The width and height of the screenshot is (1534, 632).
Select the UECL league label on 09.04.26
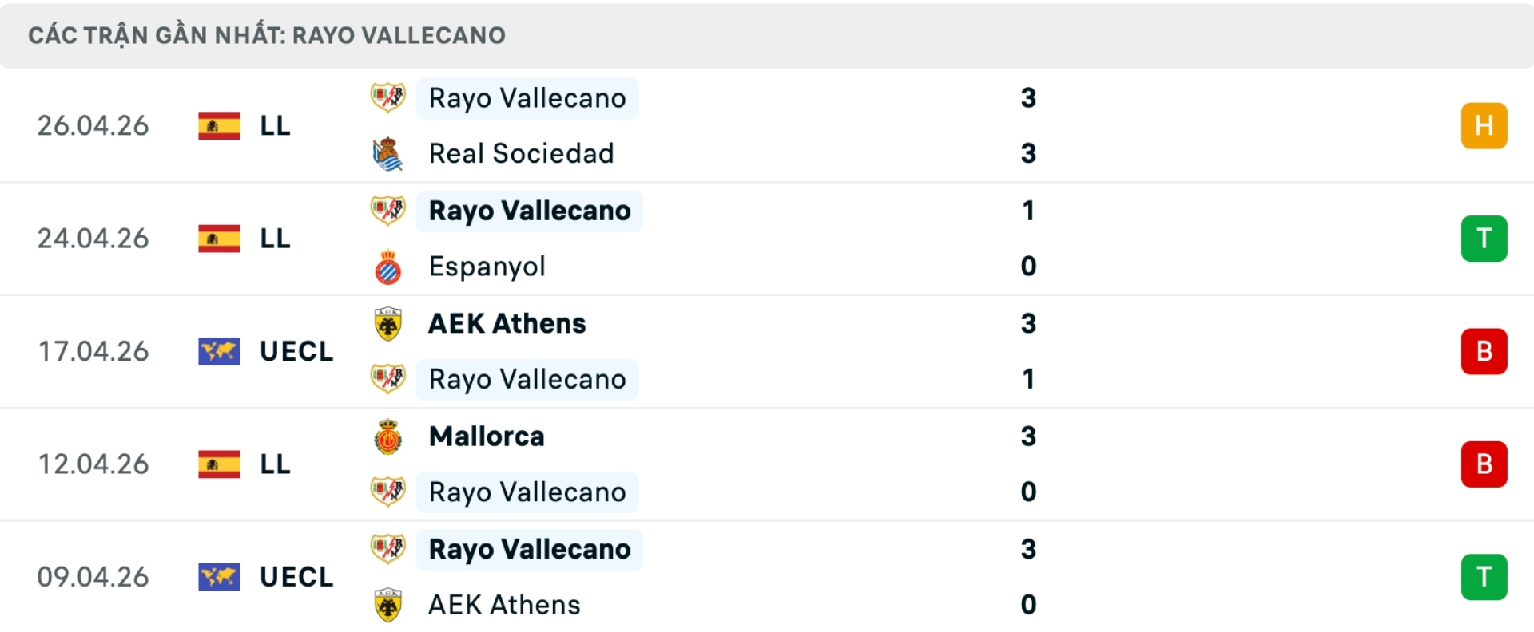pos(296,577)
